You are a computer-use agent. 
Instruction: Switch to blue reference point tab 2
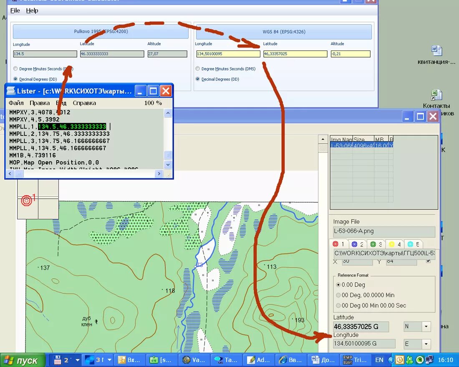click(x=354, y=244)
